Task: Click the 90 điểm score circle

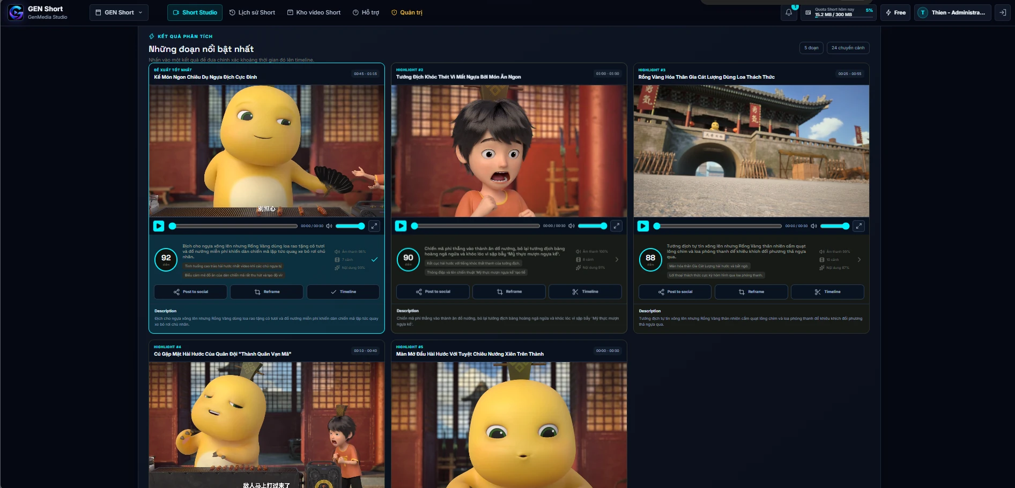Action: point(408,259)
